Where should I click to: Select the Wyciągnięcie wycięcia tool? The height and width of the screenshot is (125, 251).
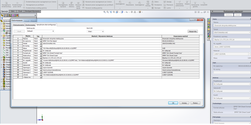63,5
